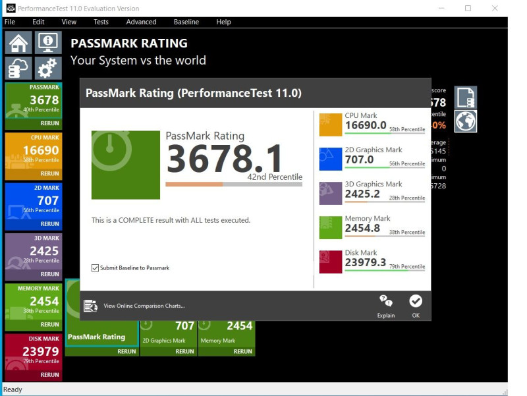Viewport: 527px width, 396px height.
Task: Click the Memory Mark 2454.8 value
Action: [362, 228]
